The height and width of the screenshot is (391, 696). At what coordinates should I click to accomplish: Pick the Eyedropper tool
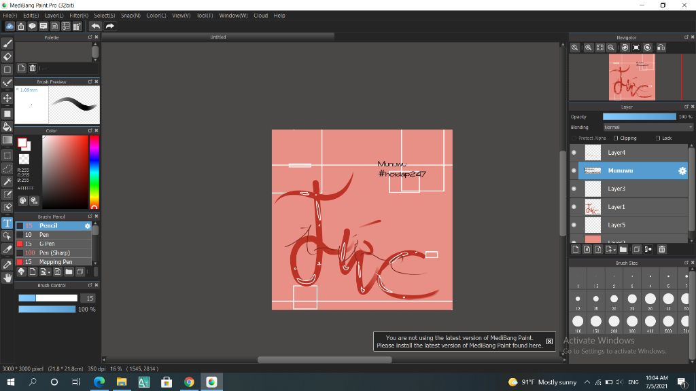(x=7, y=265)
